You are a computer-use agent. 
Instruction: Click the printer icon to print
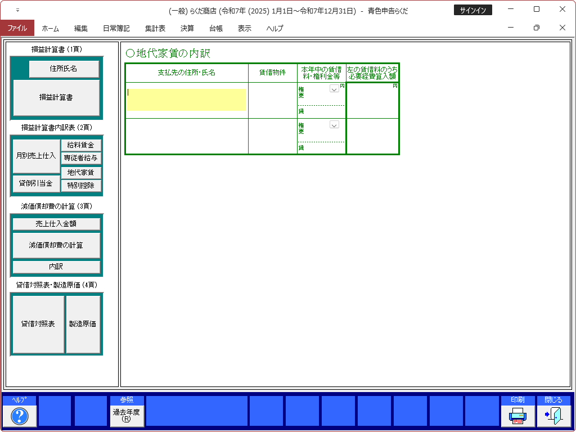[x=517, y=416]
